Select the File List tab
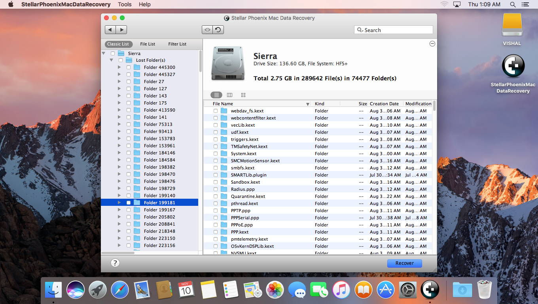Viewport: 538px width, 304px height. [148, 44]
